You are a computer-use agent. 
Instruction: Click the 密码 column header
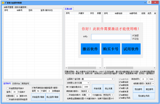[30, 10]
